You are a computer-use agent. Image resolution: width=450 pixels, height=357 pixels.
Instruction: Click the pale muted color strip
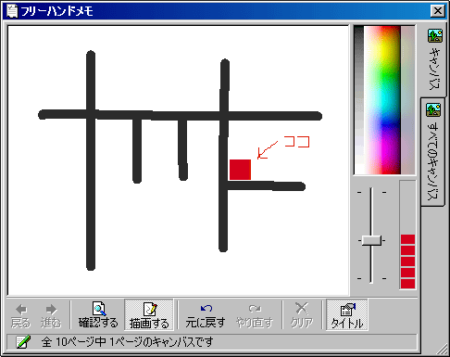coord(407,100)
